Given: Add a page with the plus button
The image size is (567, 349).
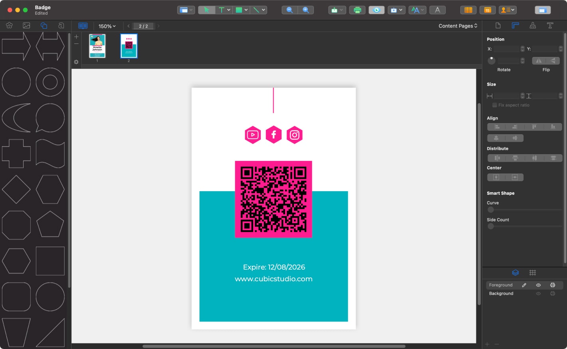Looking at the screenshot, I should [76, 37].
